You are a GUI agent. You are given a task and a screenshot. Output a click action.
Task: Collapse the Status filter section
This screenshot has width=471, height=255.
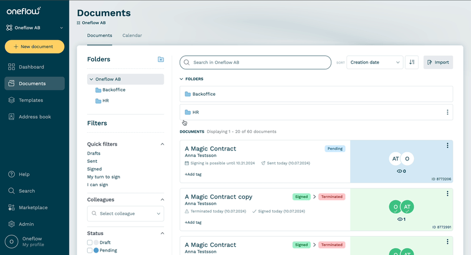pyautogui.click(x=162, y=233)
